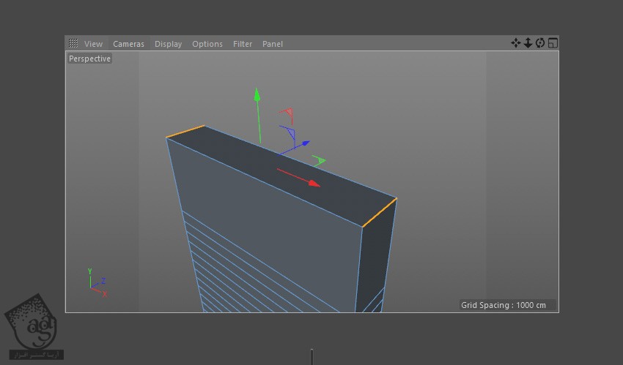Click the pan/move camera icon
This screenshot has height=365, width=623.
[516, 43]
